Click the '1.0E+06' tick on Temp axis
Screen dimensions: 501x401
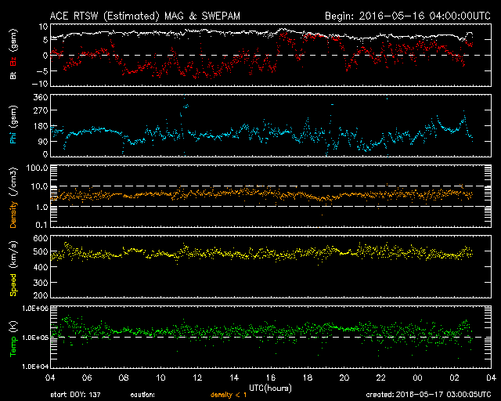35,309
